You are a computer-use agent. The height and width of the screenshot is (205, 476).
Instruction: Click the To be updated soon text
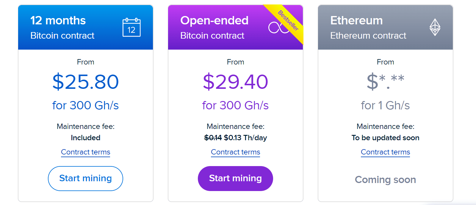[386, 138]
